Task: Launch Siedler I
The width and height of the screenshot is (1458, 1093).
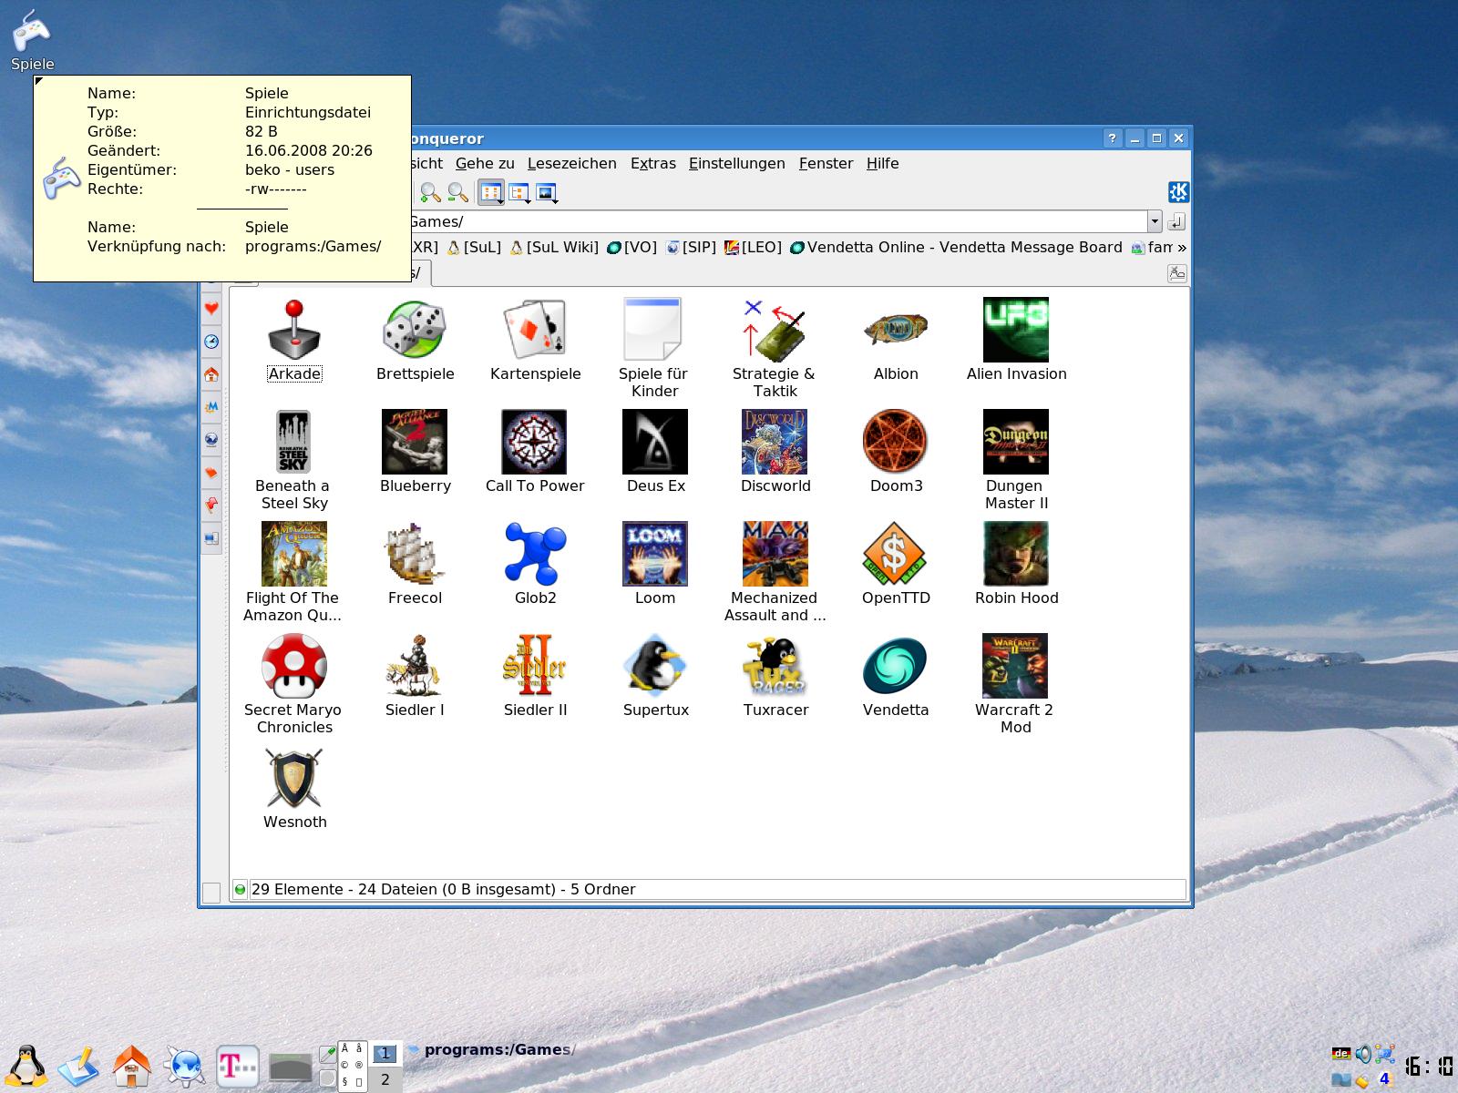Action: (x=415, y=676)
